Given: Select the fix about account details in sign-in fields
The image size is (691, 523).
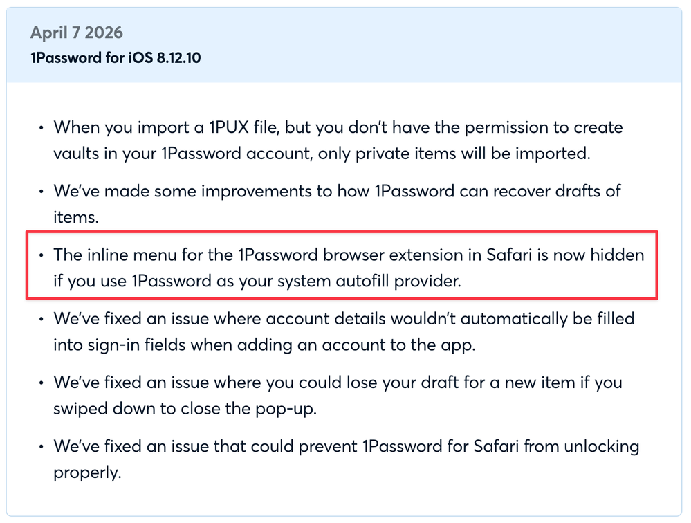Looking at the screenshot, I should [344, 331].
